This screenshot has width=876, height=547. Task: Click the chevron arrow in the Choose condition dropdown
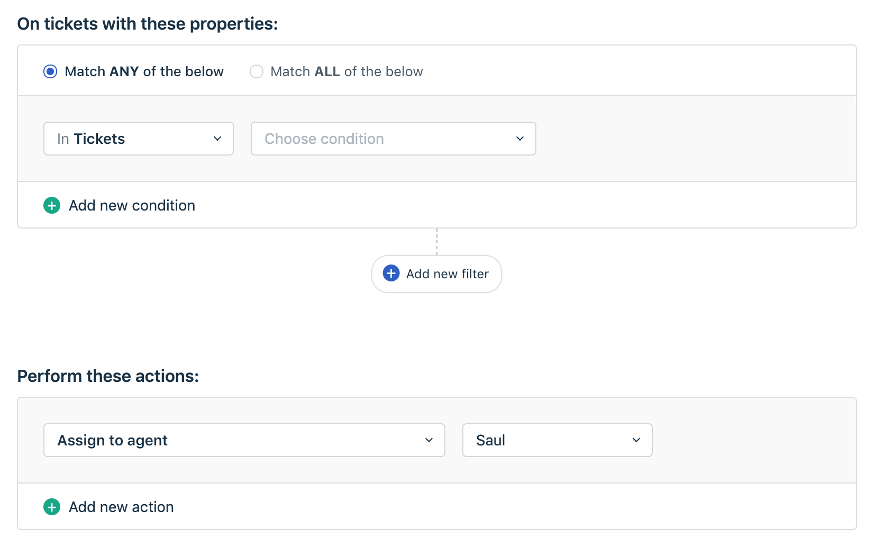coord(520,139)
